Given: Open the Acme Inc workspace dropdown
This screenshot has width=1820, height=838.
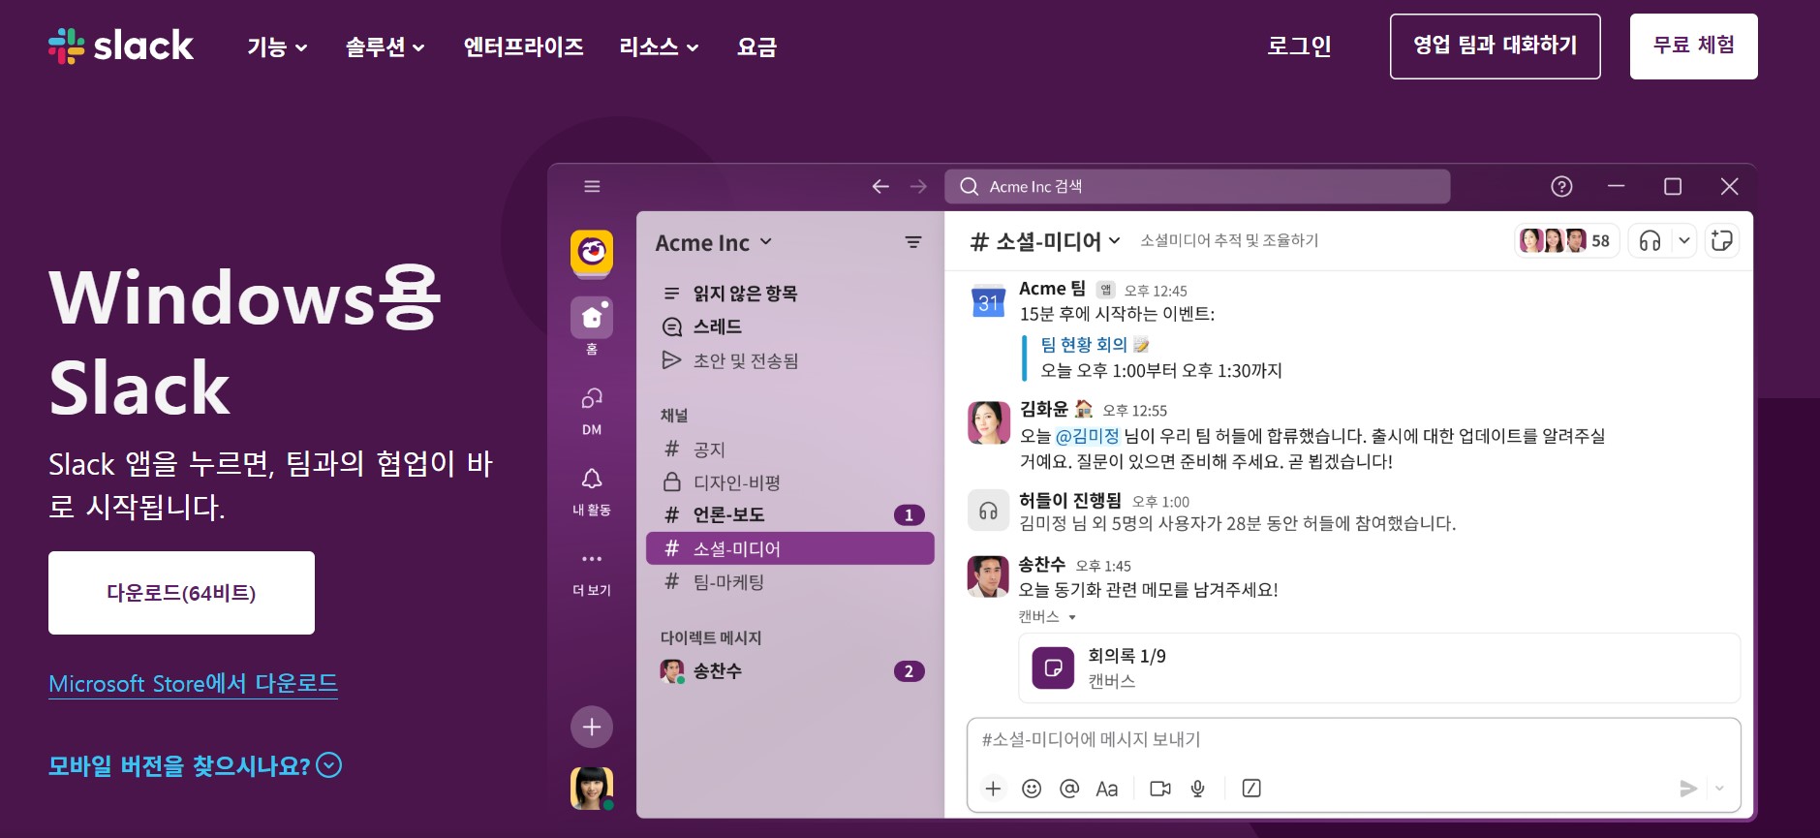Looking at the screenshot, I should 714,242.
